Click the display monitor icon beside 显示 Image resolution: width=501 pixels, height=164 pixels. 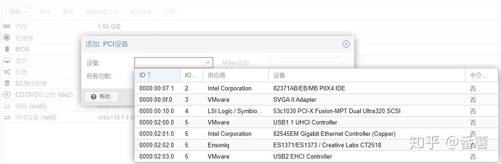click(x=7, y=60)
